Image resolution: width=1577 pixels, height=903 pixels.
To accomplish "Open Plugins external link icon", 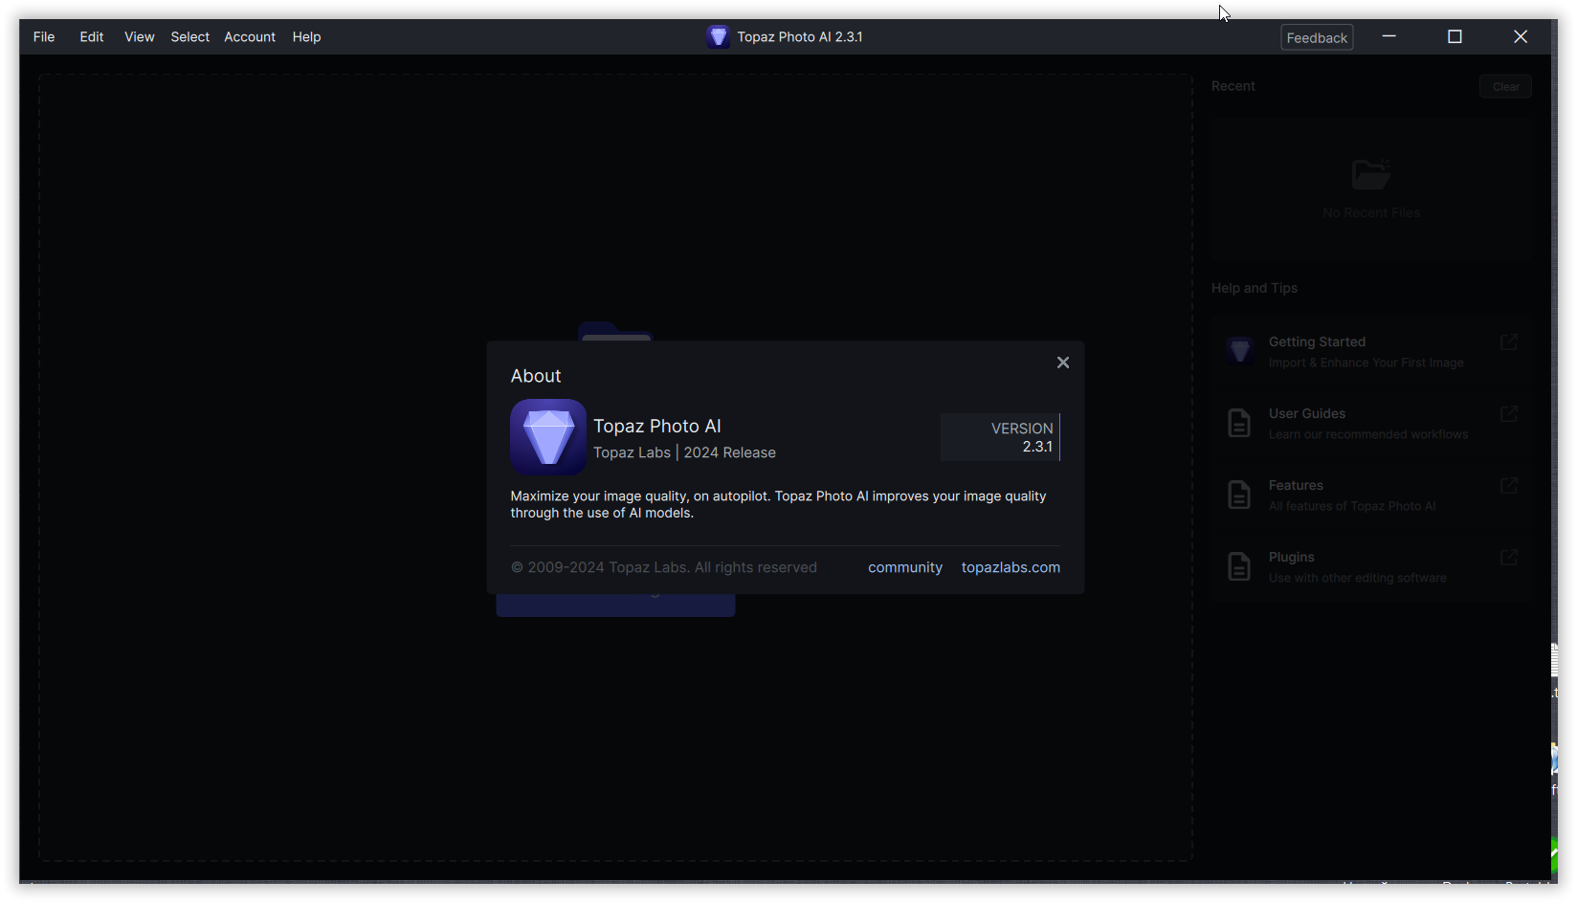I will 1509,557.
